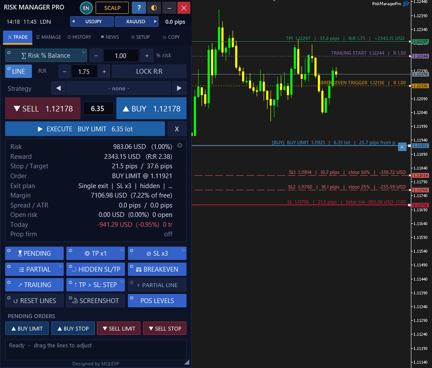The width and height of the screenshot is (432, 368).
Task: Click the lot size field 6.35
Action: pos(98,108)
